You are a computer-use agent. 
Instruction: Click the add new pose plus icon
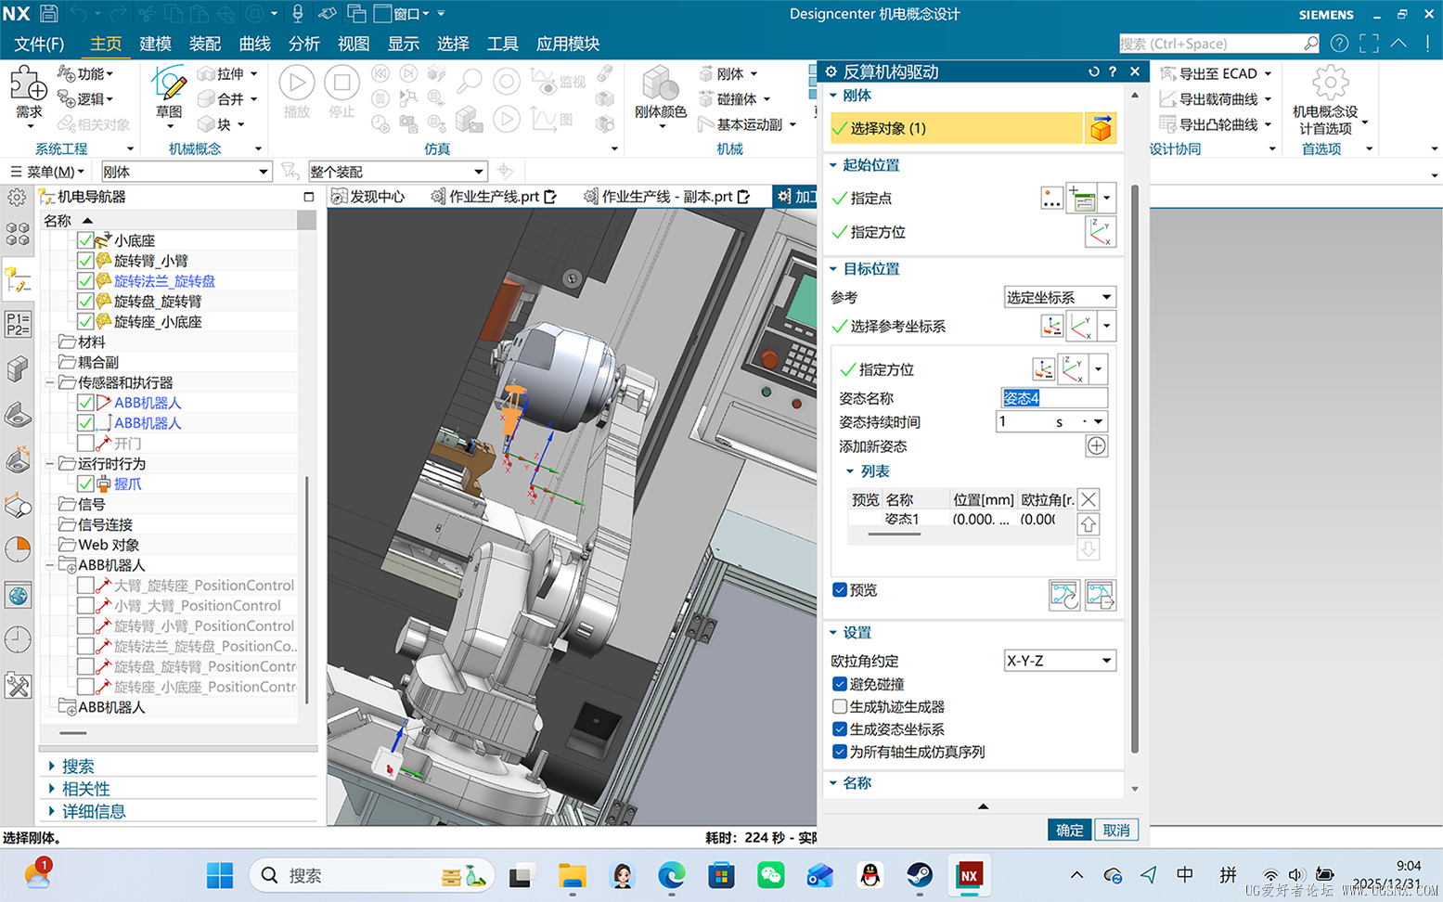1096,446
